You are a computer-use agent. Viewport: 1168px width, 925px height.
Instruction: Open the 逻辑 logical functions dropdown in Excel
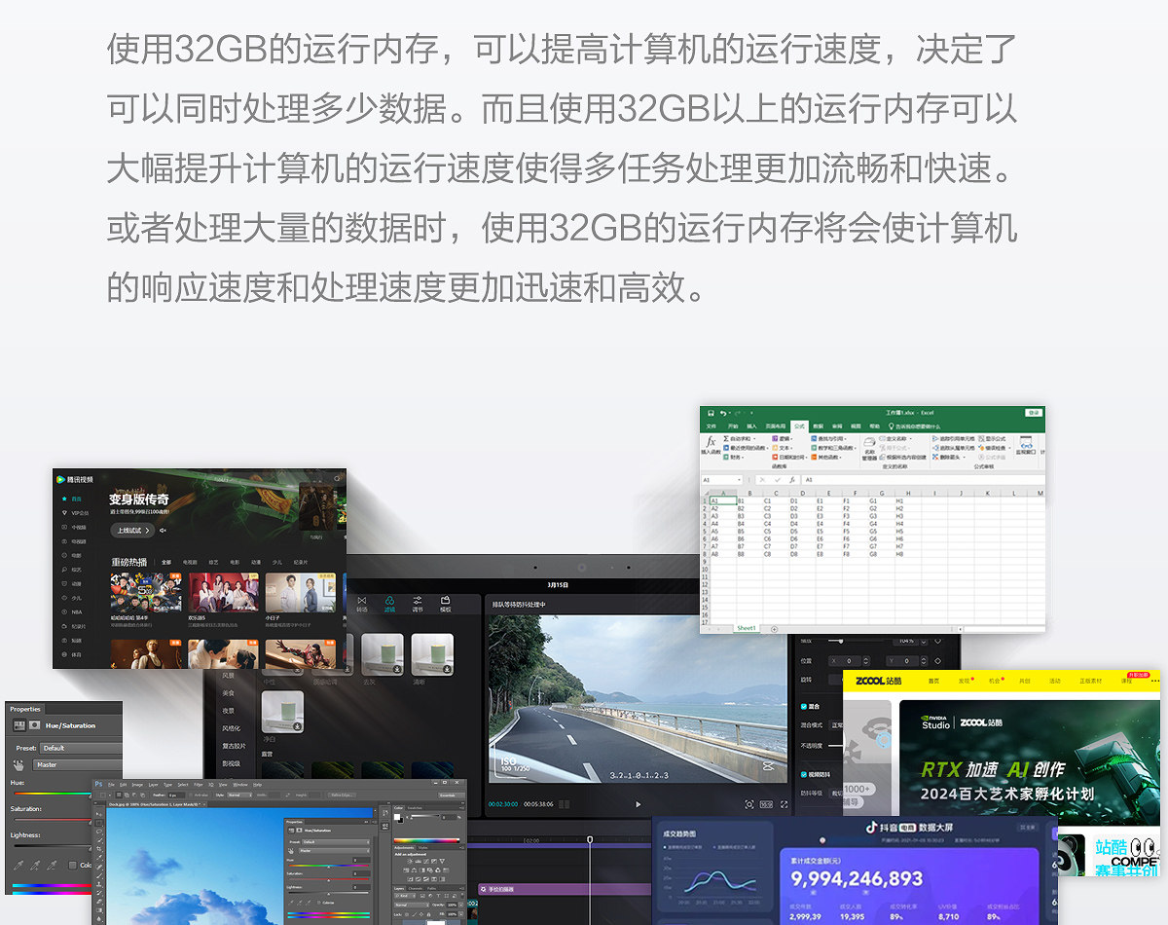783,438
